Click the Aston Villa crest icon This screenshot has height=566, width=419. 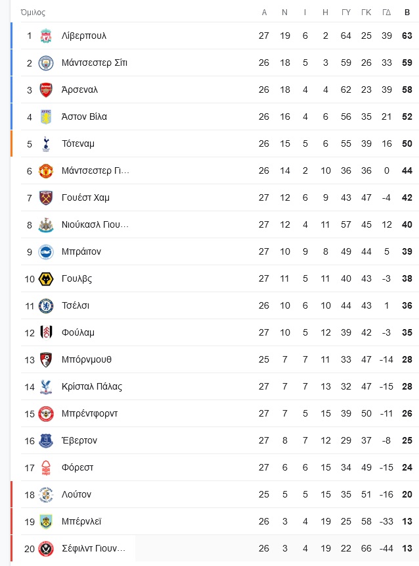point(46,116)
